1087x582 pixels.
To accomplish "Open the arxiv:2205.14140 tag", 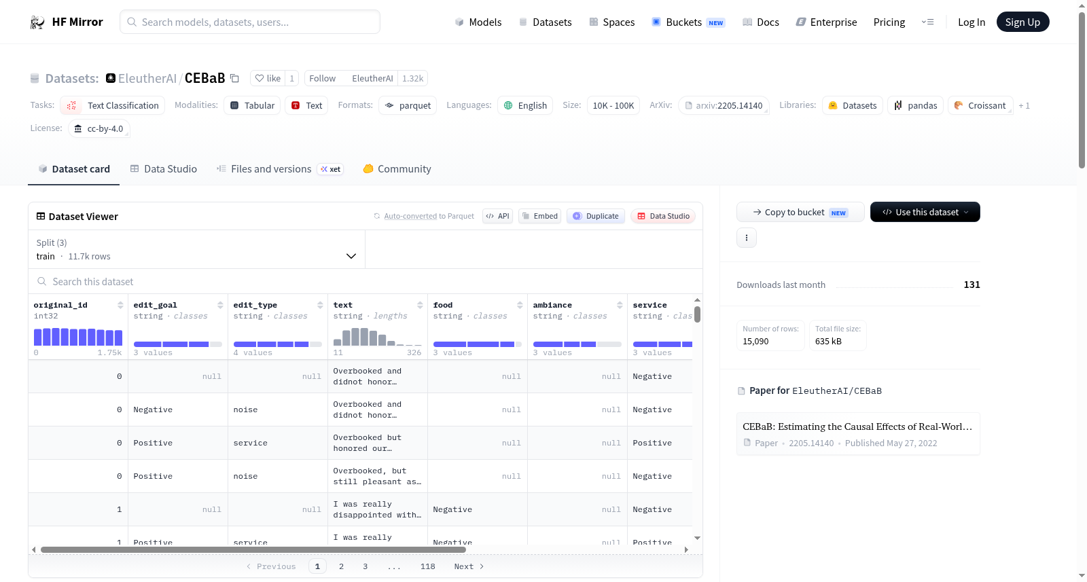I will point(724,105).
